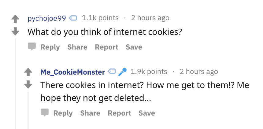Click flair tag icon beside Me_CookieMonster
This screenshot has width=263, height=129.
click(x=112, y=71)
